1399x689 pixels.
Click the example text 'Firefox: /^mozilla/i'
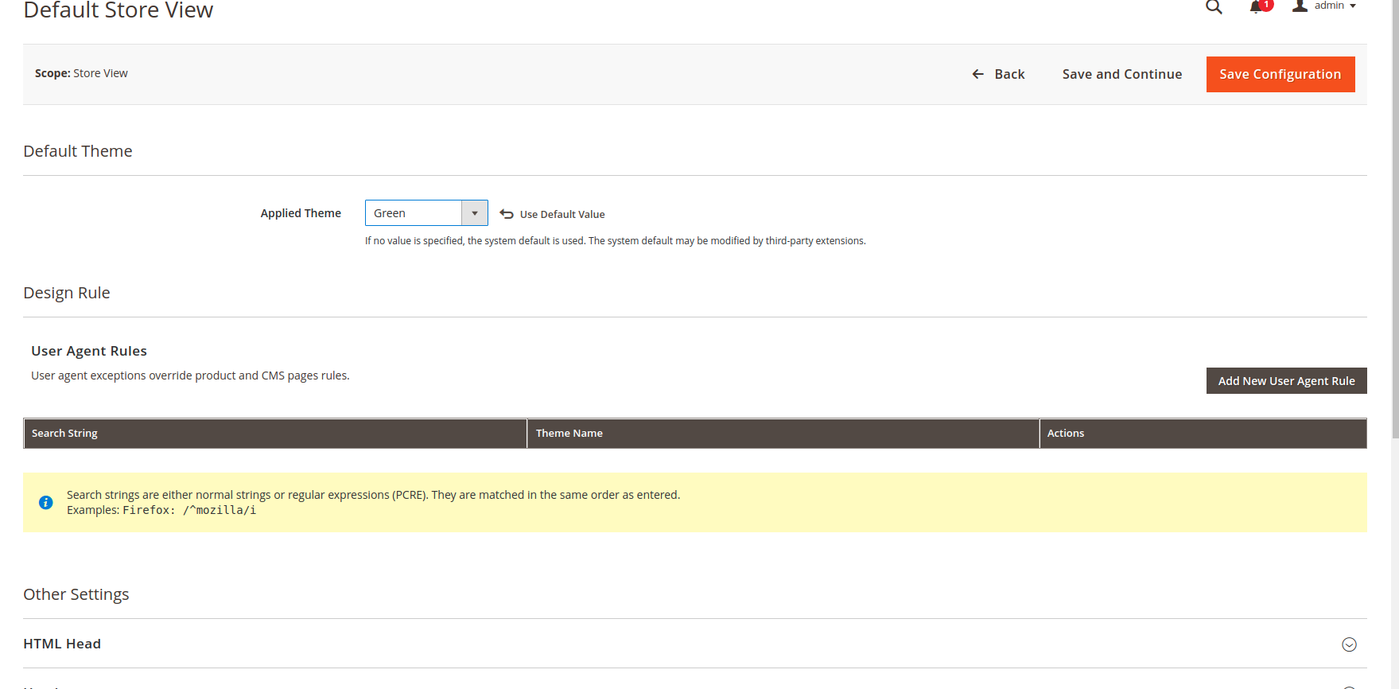(189, 510)
